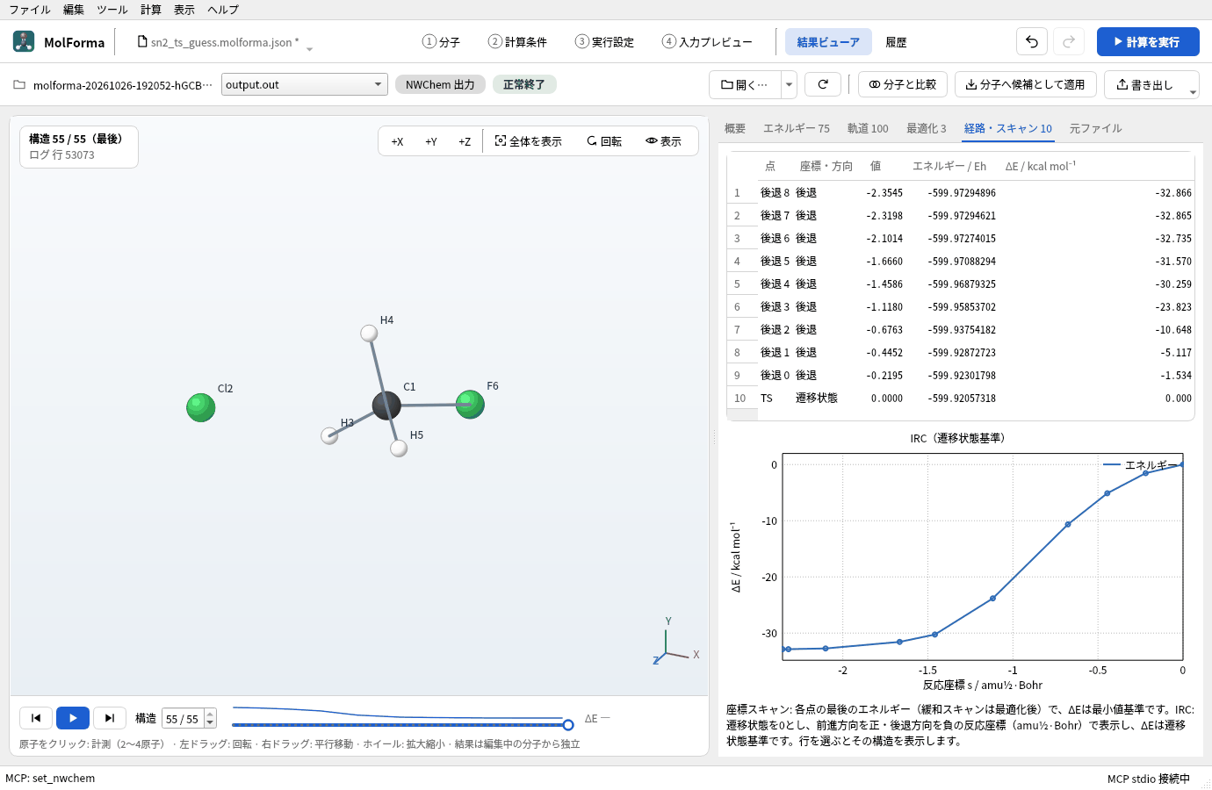Align view along +X axis
This screenshot has width=1212, height=790.
pos(397,141)
